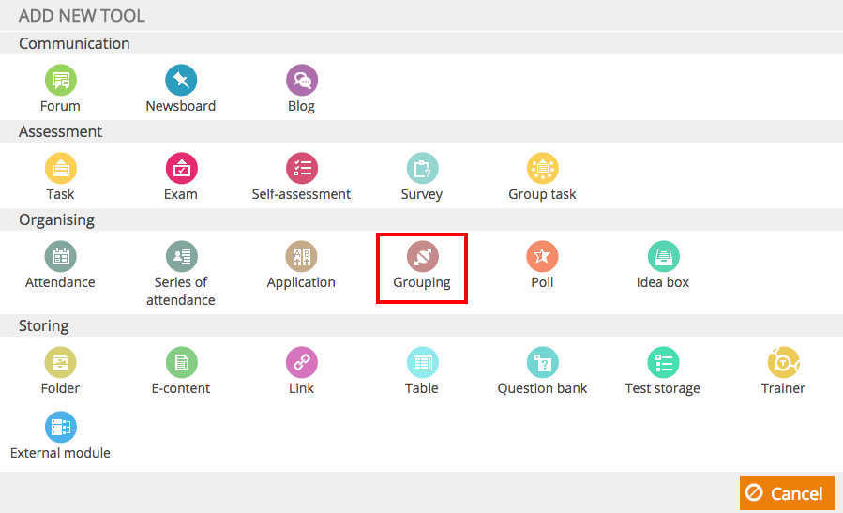
Task: Add an Exam tool
Action: (x=181, y=168)
